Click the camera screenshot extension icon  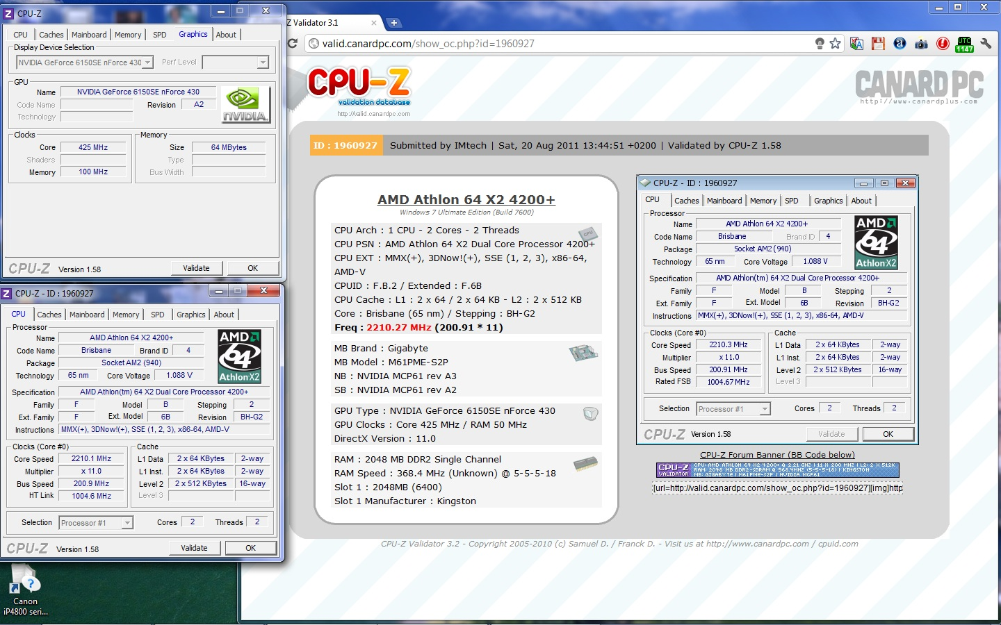(x=921, y=43)
